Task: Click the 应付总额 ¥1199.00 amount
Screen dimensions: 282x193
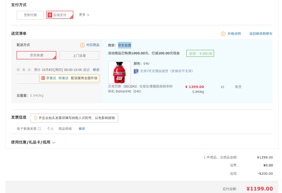Action: pos(260,189)
